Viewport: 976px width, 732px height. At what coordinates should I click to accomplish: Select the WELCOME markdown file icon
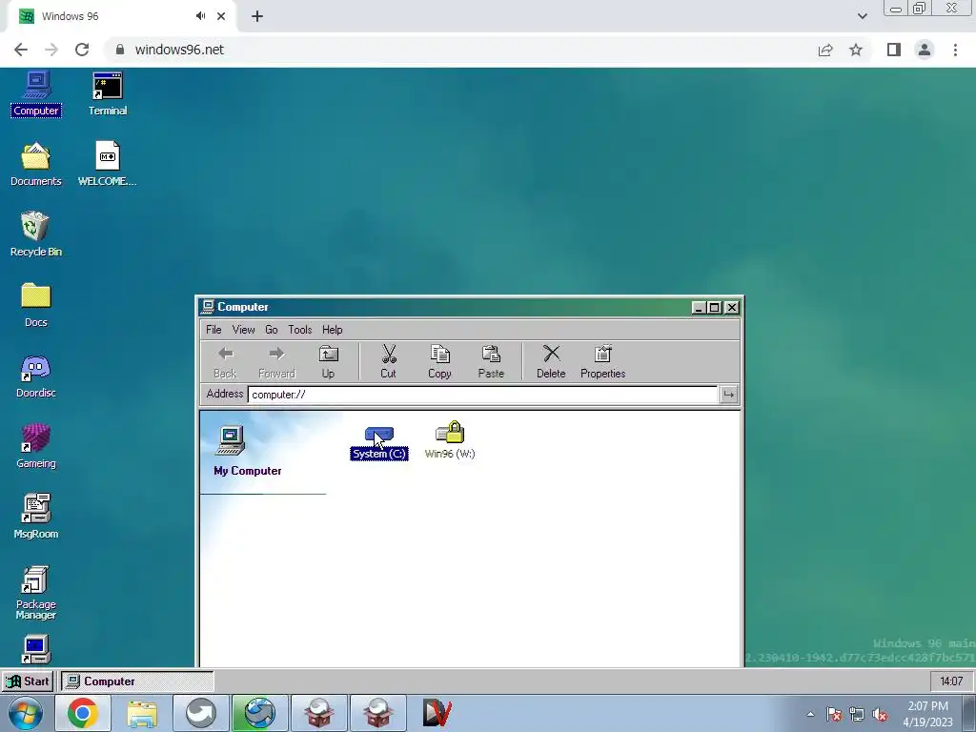tap(107, 164)
